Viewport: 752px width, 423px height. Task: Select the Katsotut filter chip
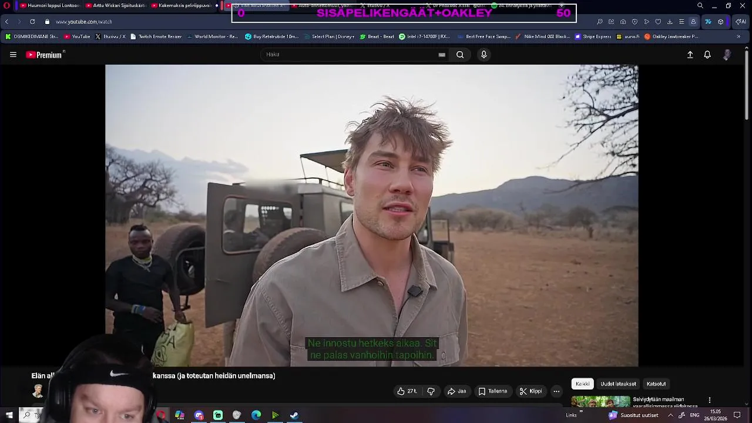[656, 384]
